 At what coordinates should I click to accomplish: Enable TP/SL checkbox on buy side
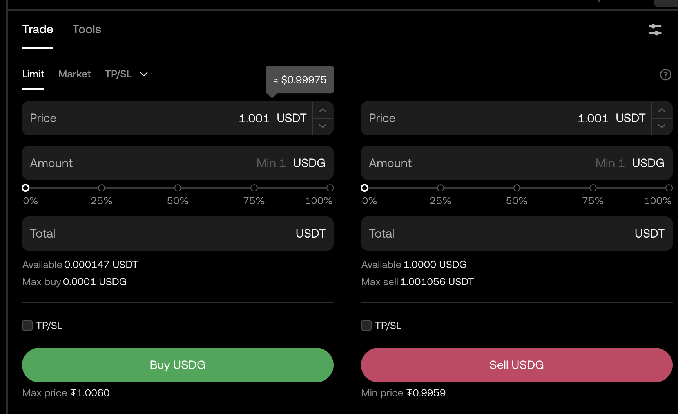27,326
